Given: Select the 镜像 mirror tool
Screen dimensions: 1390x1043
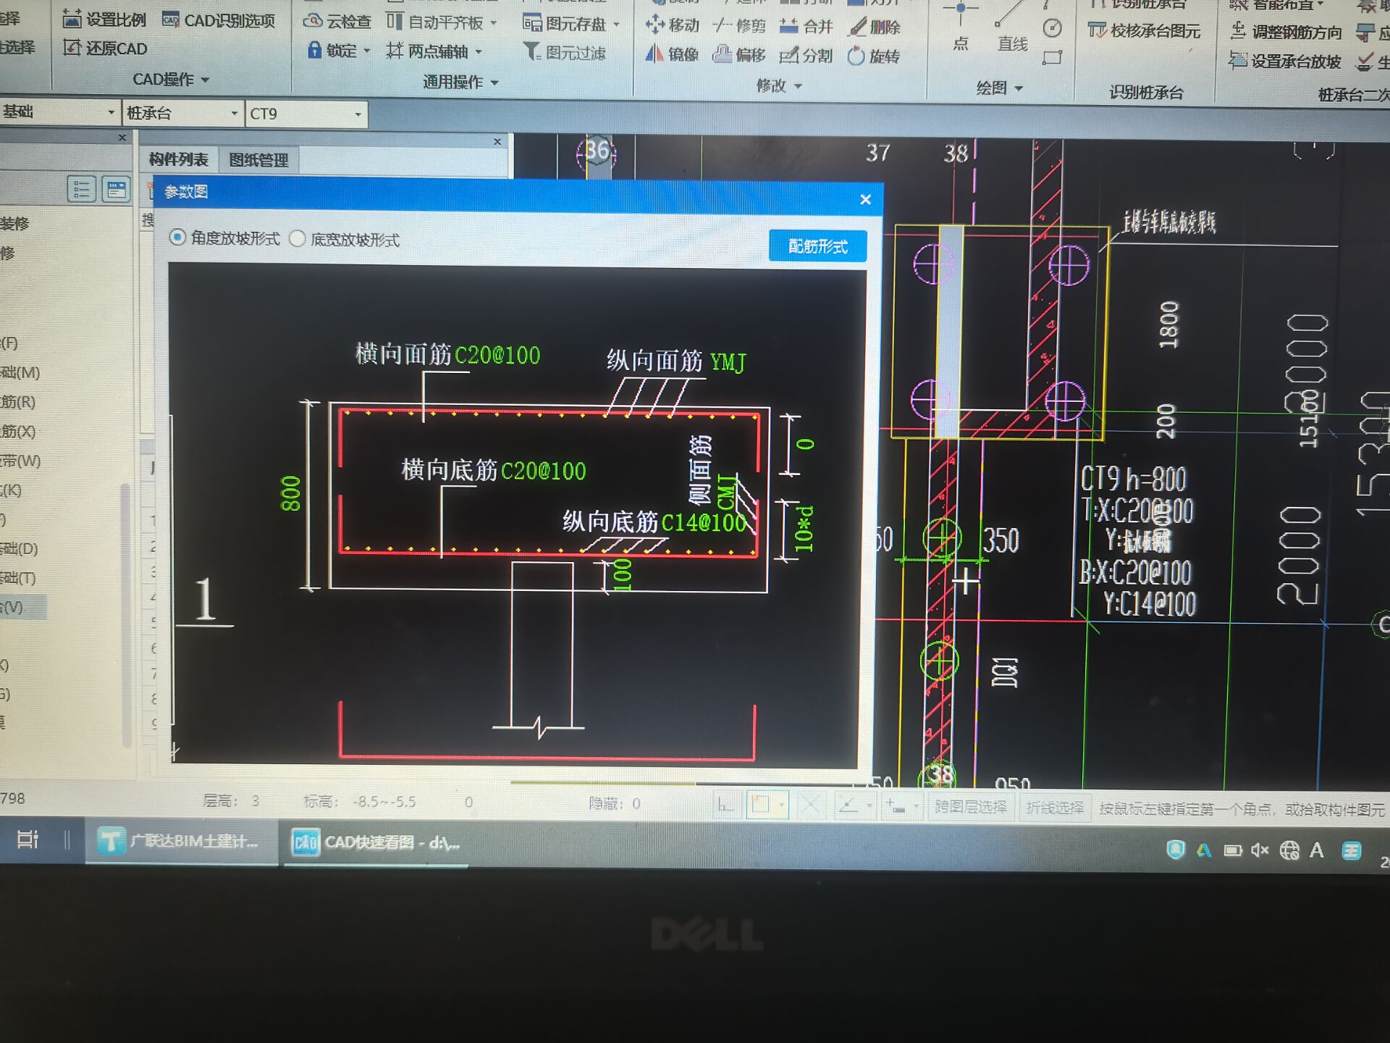Looking at the screenshot, I should tap(672, 54).
